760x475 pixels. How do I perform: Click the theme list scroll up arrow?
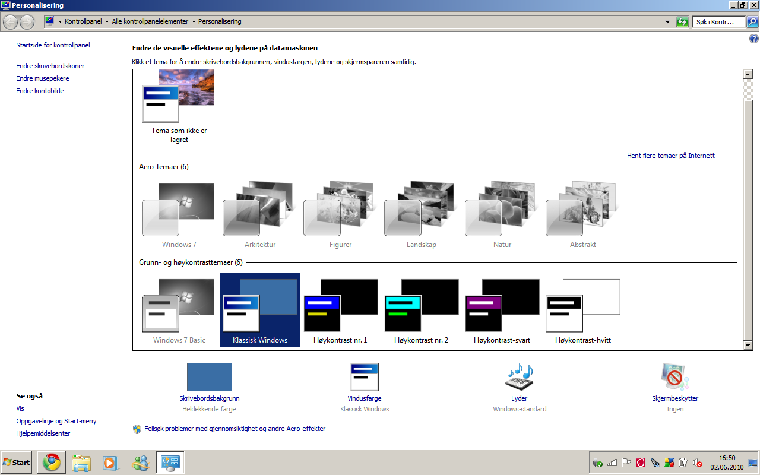pyautogui.click(x=748, y=74)
